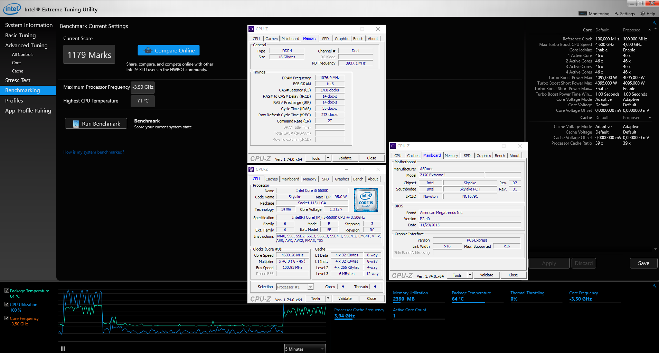This screenshot has height=353, width=659.
Task: Open the Help question icon
Action: (x=643, y=14)
